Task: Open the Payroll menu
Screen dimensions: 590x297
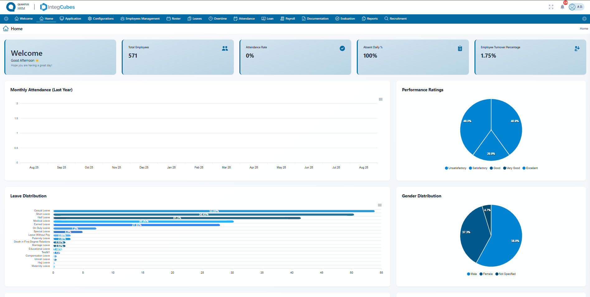Action: [x=288, y=19]
